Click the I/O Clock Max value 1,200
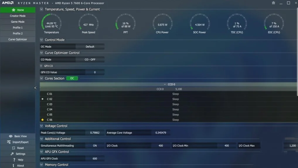 (292, 146)
